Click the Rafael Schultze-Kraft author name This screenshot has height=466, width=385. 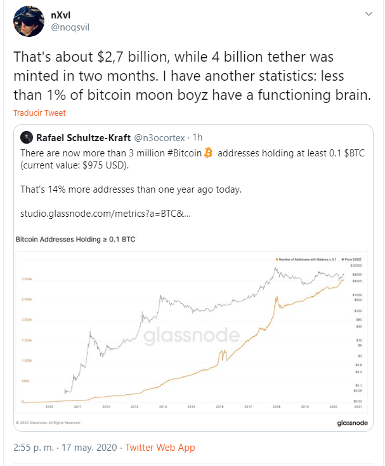pos(83,137)
